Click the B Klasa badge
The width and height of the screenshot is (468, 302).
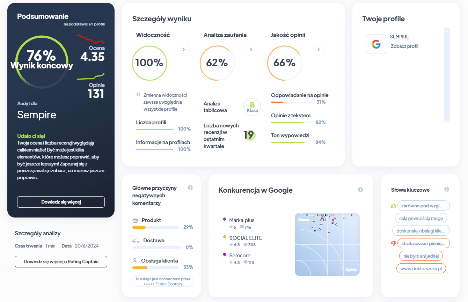pyautogui.click(x=252, y=107)
